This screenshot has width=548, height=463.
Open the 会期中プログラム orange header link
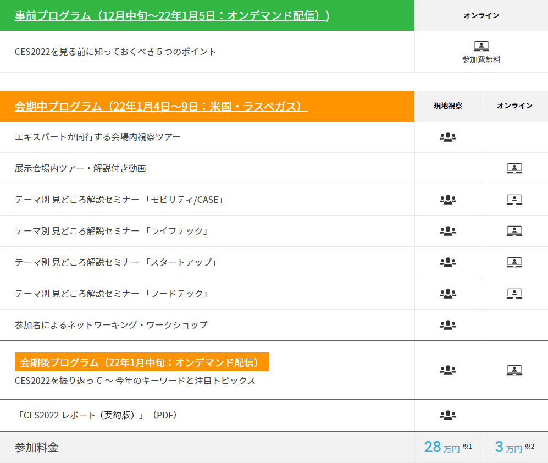point(160,106)
